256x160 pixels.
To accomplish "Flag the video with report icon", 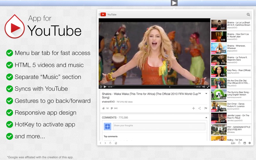I will coord(206,108).
